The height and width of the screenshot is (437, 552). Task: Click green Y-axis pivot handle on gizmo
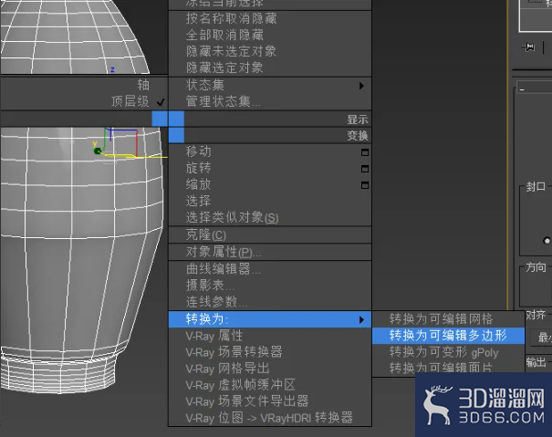click(98, 151)
